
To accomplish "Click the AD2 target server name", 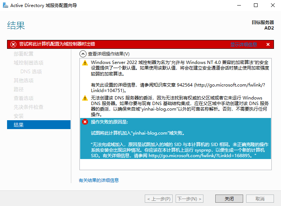I will tap(269, 28).
